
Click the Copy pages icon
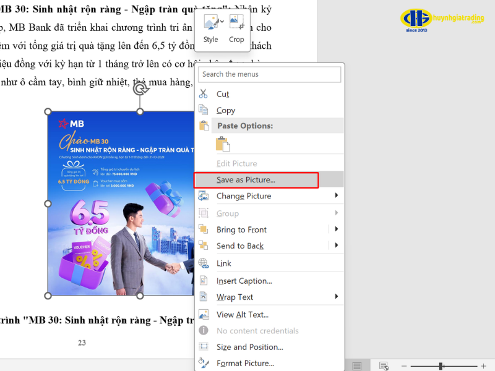pos(204,110)
